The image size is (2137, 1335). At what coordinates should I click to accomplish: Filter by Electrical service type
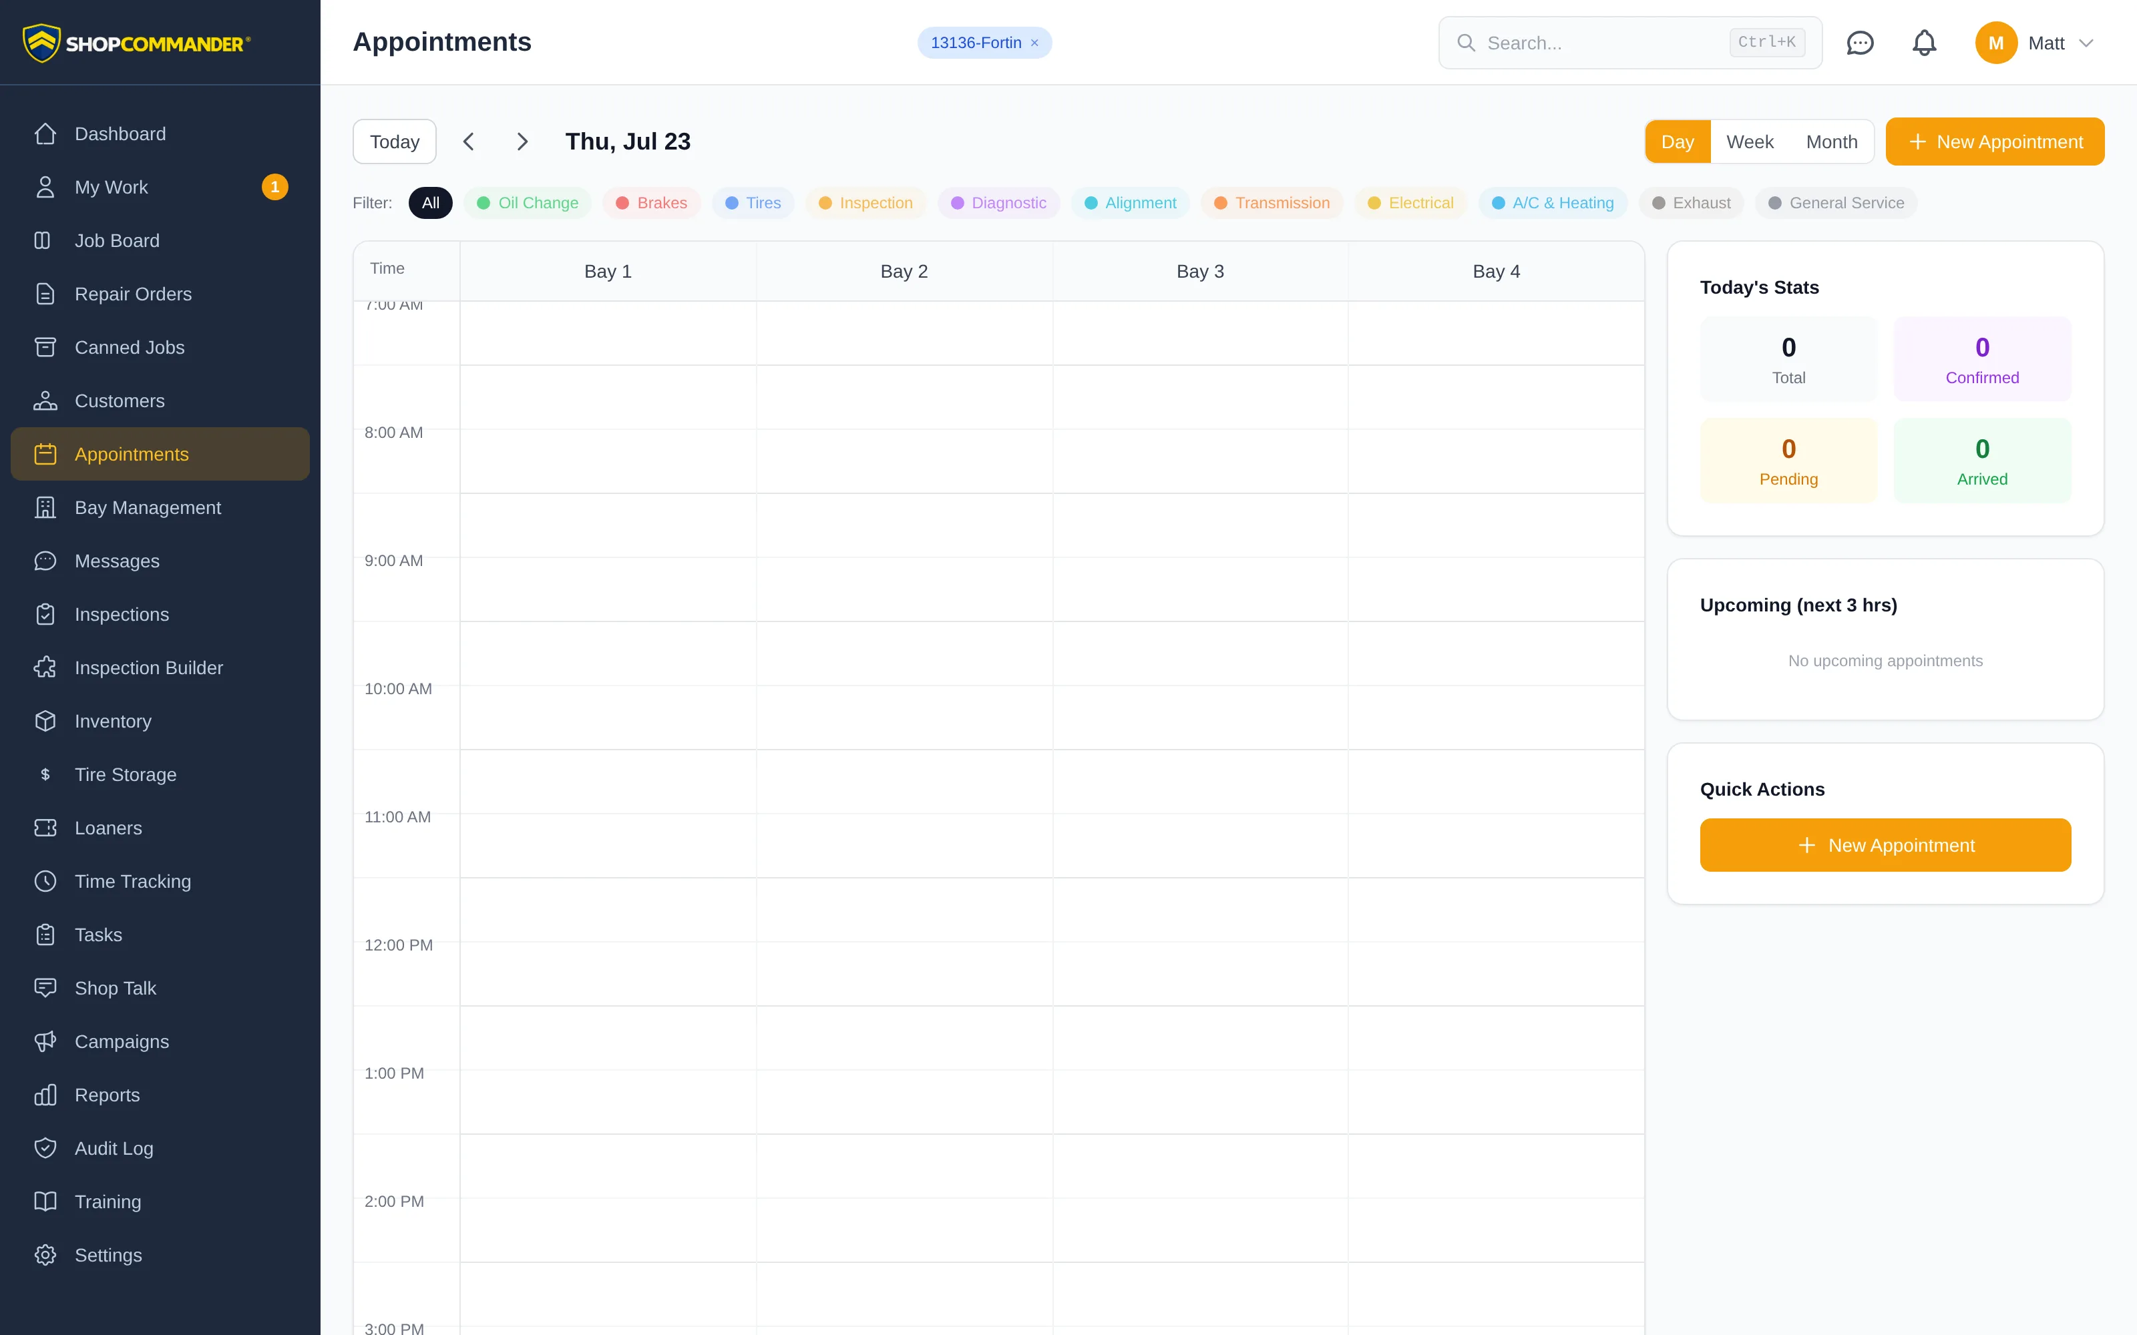1410,203
